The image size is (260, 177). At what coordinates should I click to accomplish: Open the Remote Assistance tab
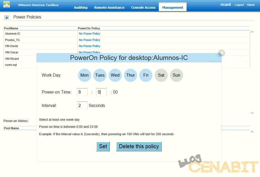click(x=109, y=7)
